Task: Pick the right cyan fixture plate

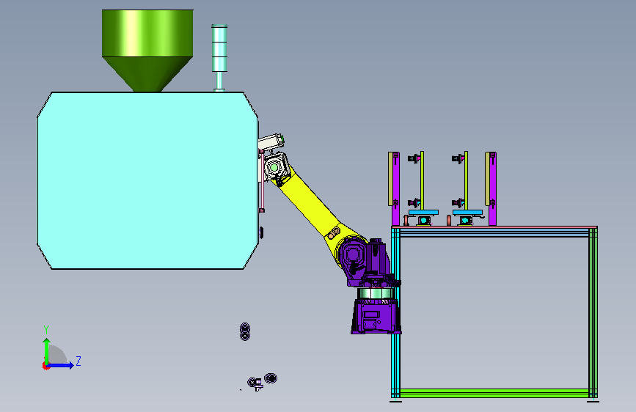Action: tap(468, 212)
